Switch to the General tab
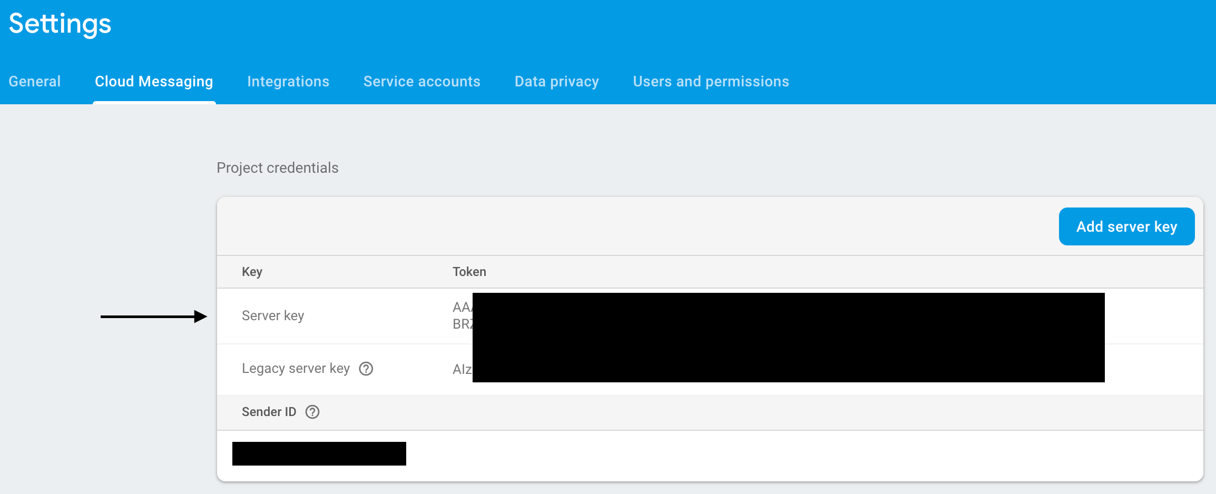Image resolution: width=1216 pixels, height=494 pixels. pyautogui.click(x=35, y=82)
